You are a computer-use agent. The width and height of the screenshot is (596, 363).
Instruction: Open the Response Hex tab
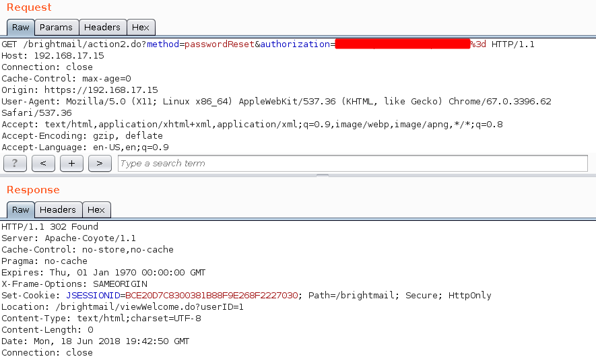(96, 210)
